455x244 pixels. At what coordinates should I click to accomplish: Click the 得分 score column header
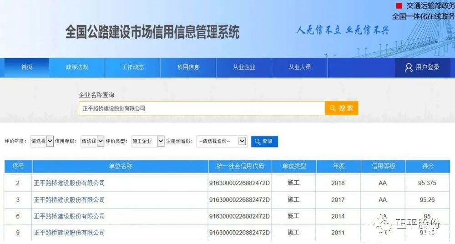(428, 166)
